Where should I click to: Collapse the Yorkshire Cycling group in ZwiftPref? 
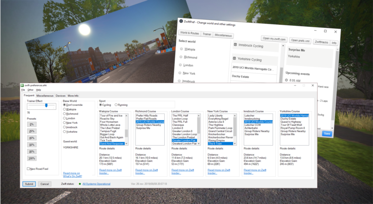234,58
